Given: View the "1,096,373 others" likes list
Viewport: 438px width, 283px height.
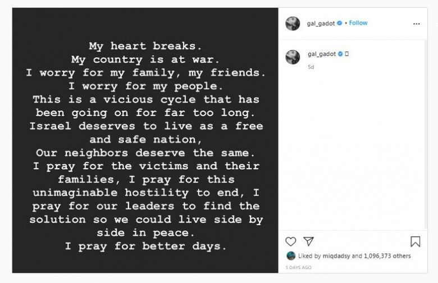Looking at the screenshot, I should (387, 256).
